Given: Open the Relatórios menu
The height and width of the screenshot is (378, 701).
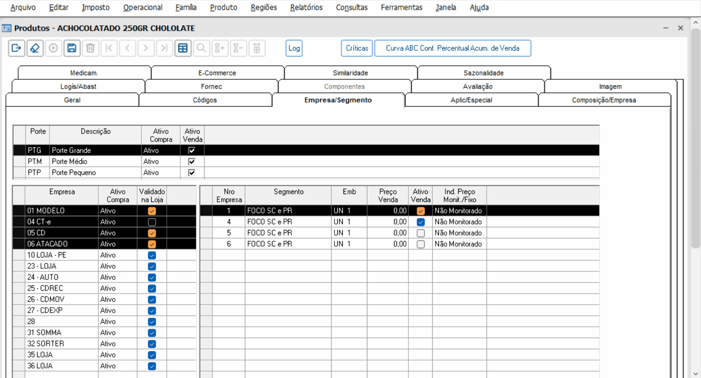Looking at the screenshot, I should click(x=307, y=7).
